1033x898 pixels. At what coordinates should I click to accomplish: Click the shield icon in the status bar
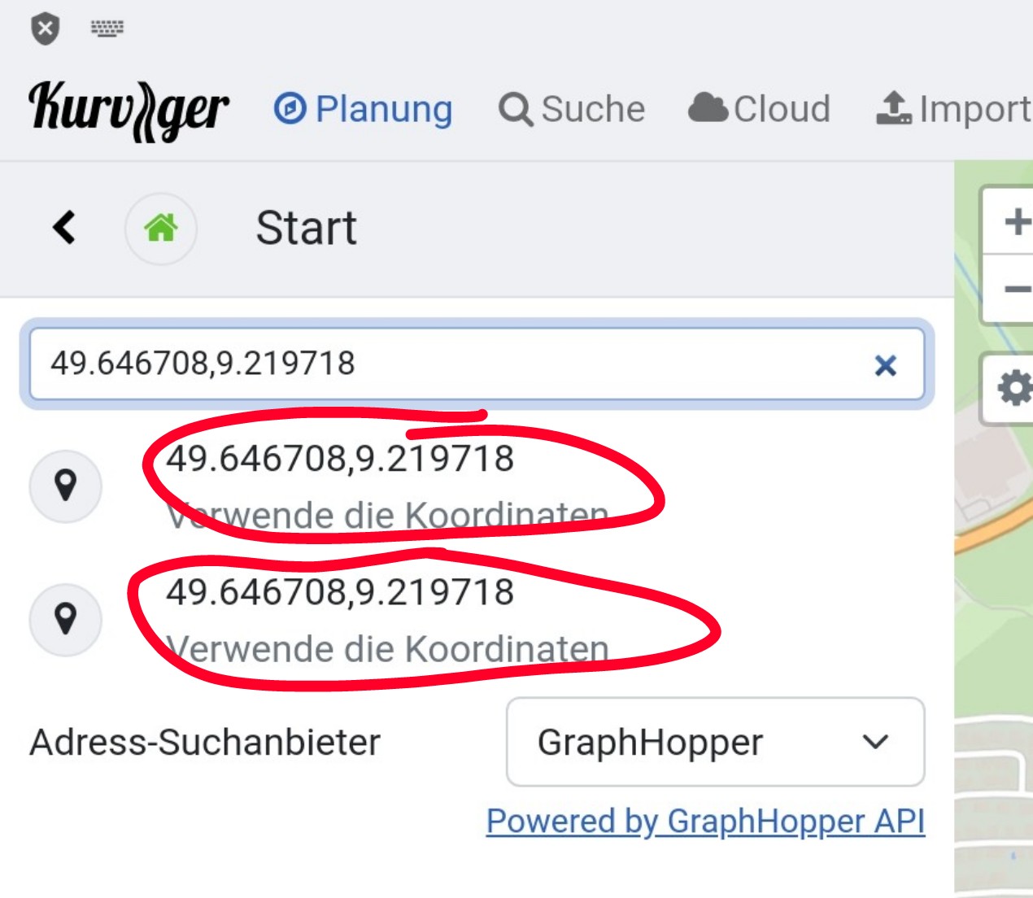tap(46, 30)
